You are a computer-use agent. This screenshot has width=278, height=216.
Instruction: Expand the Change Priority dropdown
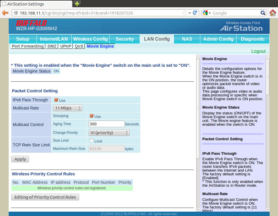click(109, 133)
